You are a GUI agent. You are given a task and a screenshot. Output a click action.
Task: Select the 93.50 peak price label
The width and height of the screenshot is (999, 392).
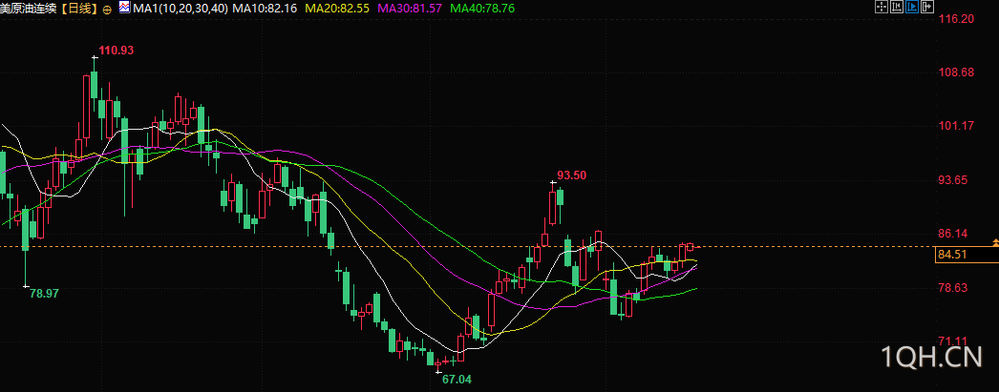pyautogui.click(x=571, y=175)
